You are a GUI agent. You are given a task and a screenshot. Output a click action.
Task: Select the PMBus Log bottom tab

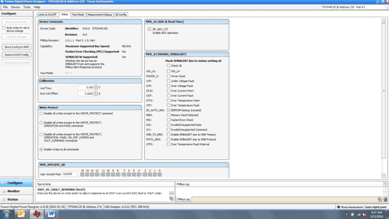point(183,199)
